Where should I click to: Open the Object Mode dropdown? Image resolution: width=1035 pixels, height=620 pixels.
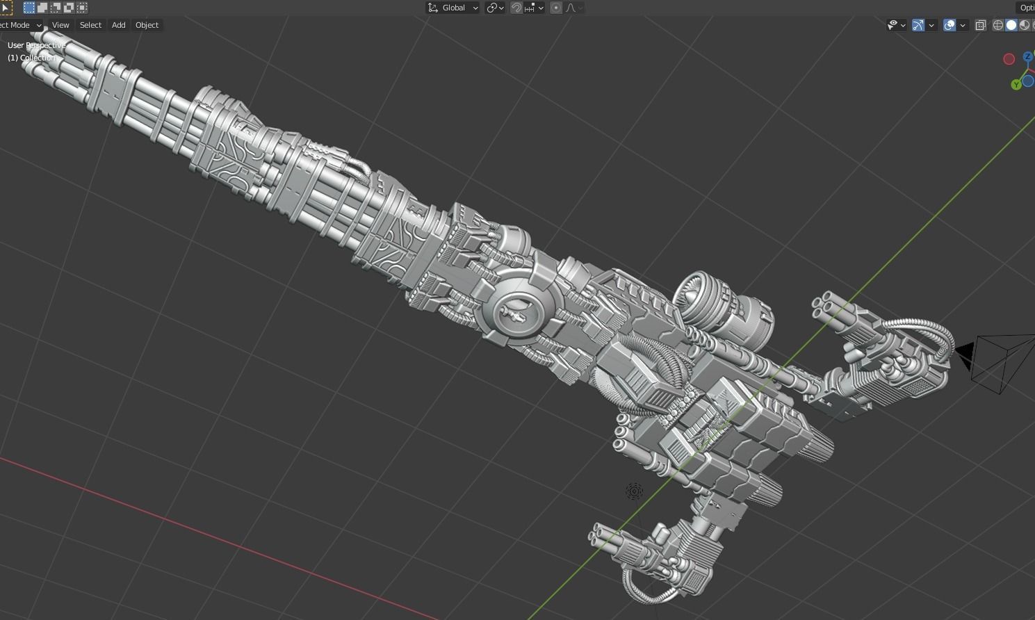point(21,25)
